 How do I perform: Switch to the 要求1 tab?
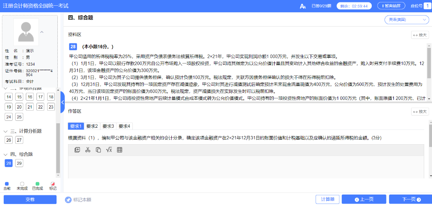point(76,126)
